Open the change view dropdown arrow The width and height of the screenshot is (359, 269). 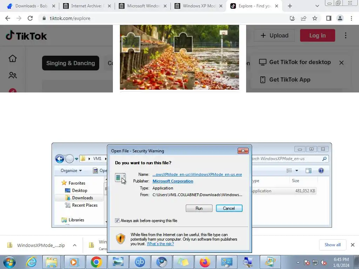click(297, 171)
